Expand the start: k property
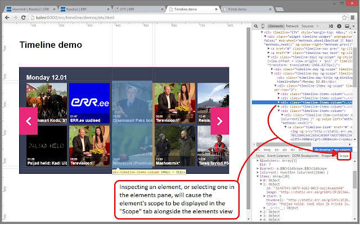Screen dimensions: 360x225 pos(264,196)
